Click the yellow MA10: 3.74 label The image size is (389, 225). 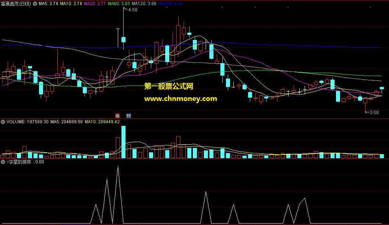click(71, 4)
